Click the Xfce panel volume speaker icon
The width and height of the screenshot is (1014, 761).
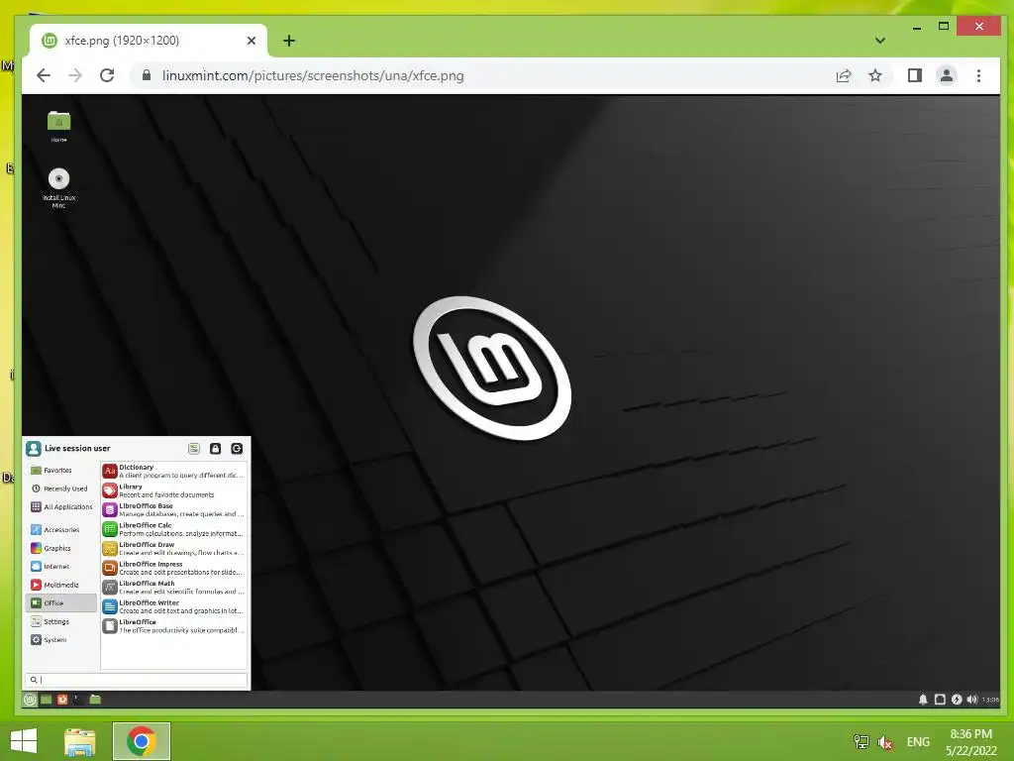click(x=972, y=700)
